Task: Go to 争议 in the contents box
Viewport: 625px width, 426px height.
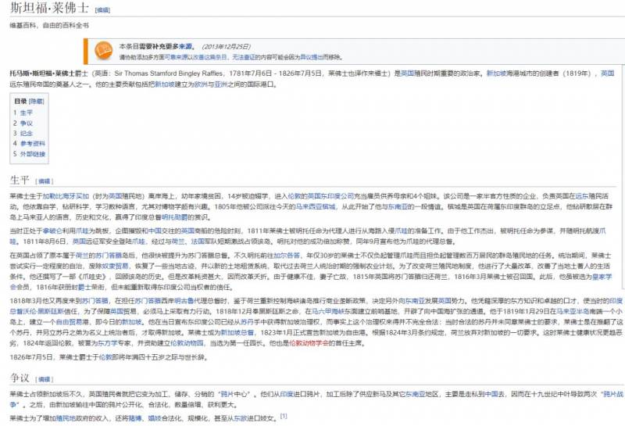Action: click(x=27, y=123)
